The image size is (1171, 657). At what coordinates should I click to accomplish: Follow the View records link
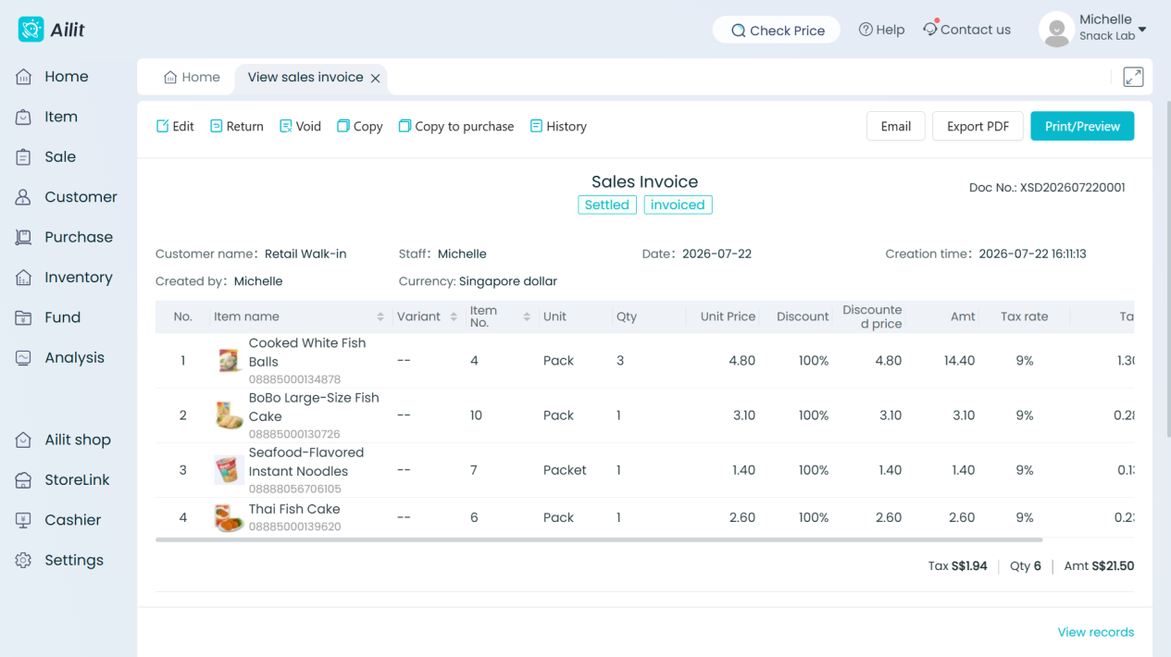[x=1096, y=632]
